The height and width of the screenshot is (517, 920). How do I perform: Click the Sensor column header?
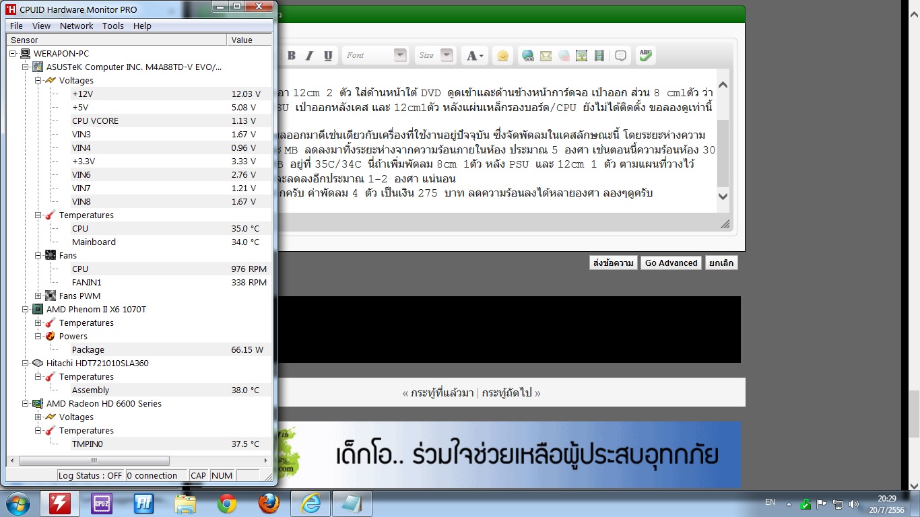pyautogui.click(x=117, y=40)
